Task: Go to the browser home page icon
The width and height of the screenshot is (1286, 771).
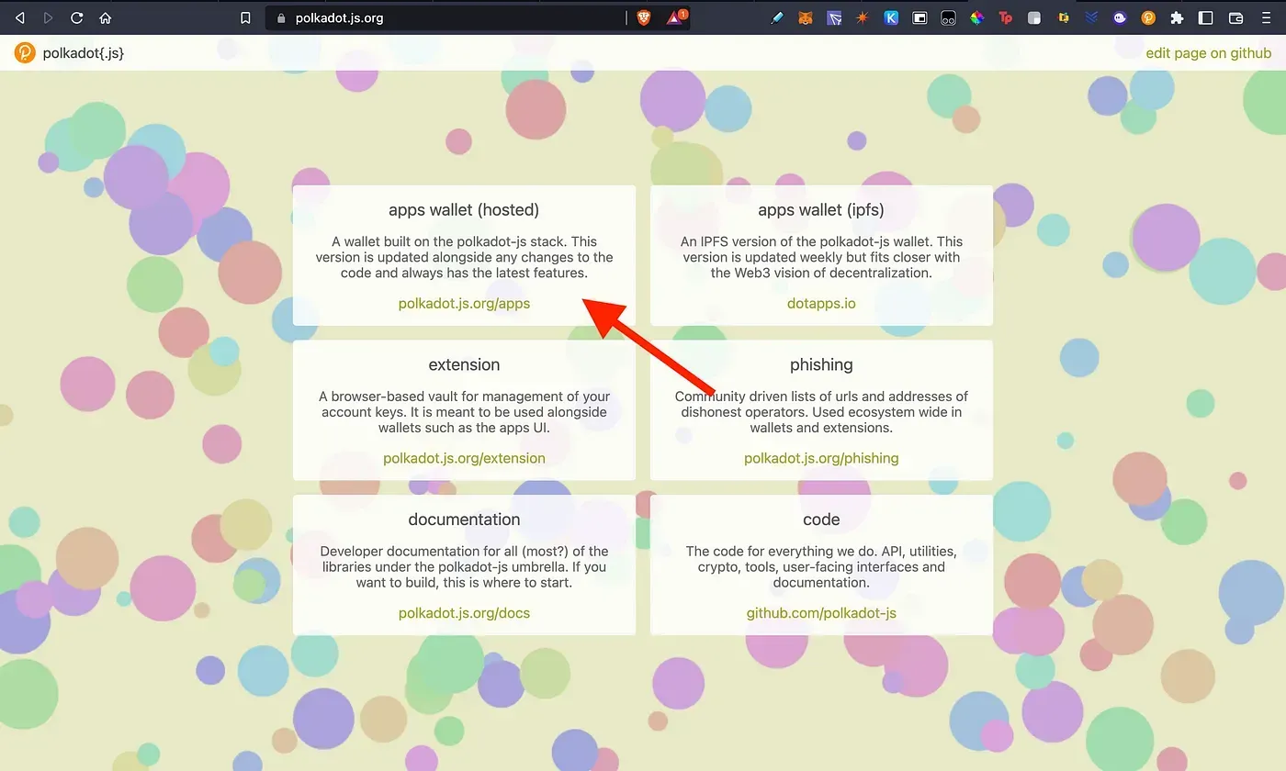Action: tap(106, 17)
